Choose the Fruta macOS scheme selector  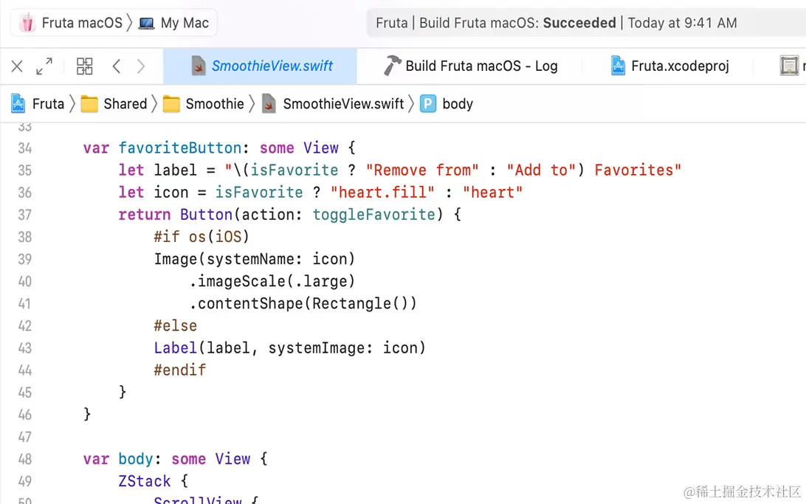[72, 23]
